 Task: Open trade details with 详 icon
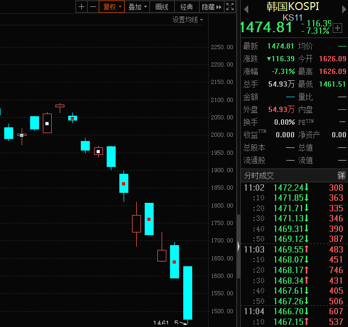tap(342, 175)
